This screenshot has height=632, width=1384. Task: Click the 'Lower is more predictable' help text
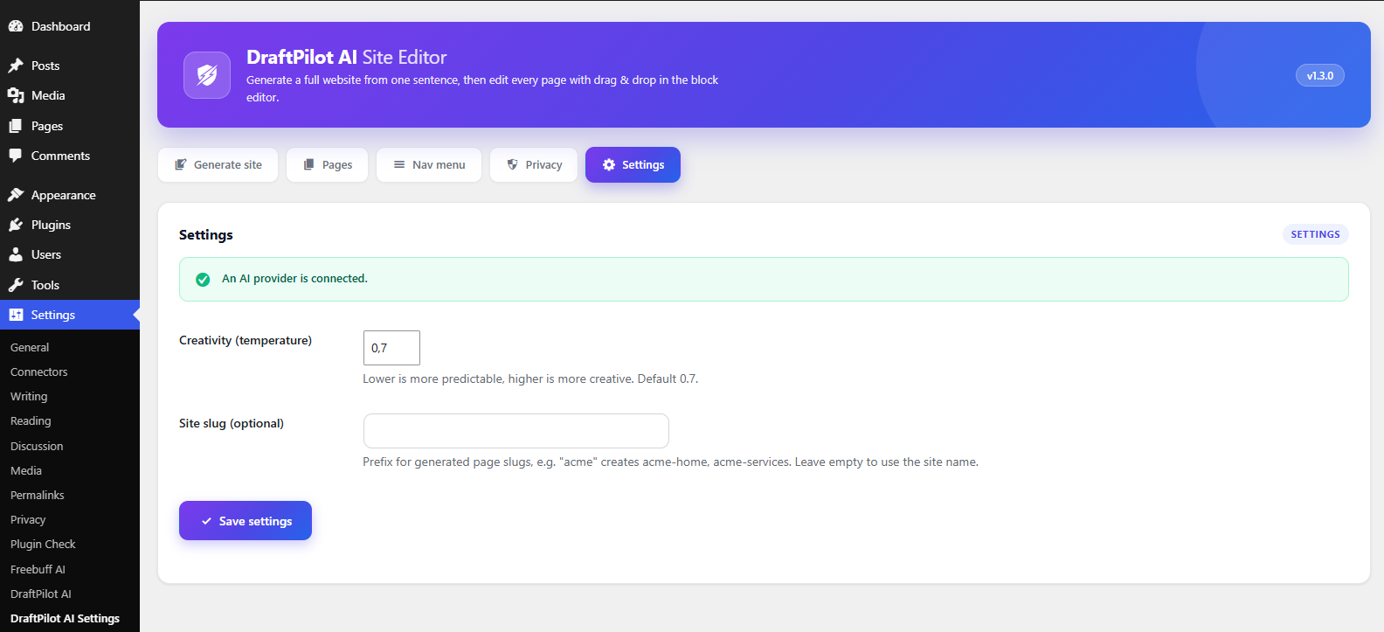pyautogui.click(x=530, y=379)
